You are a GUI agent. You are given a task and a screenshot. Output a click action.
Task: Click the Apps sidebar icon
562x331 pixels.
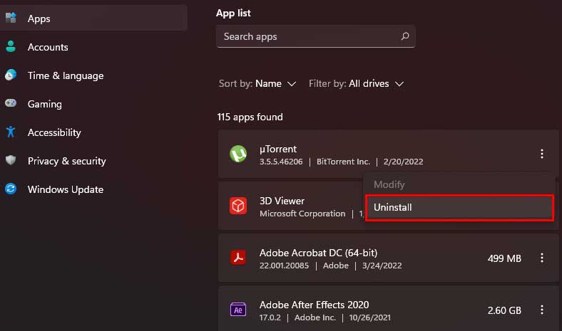[x=11, y=18]
